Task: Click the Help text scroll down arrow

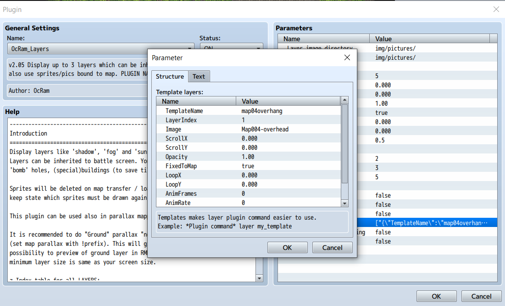Action: click(x=259, y=278)
